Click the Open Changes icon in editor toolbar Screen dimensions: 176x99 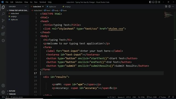tap(166, 7)
